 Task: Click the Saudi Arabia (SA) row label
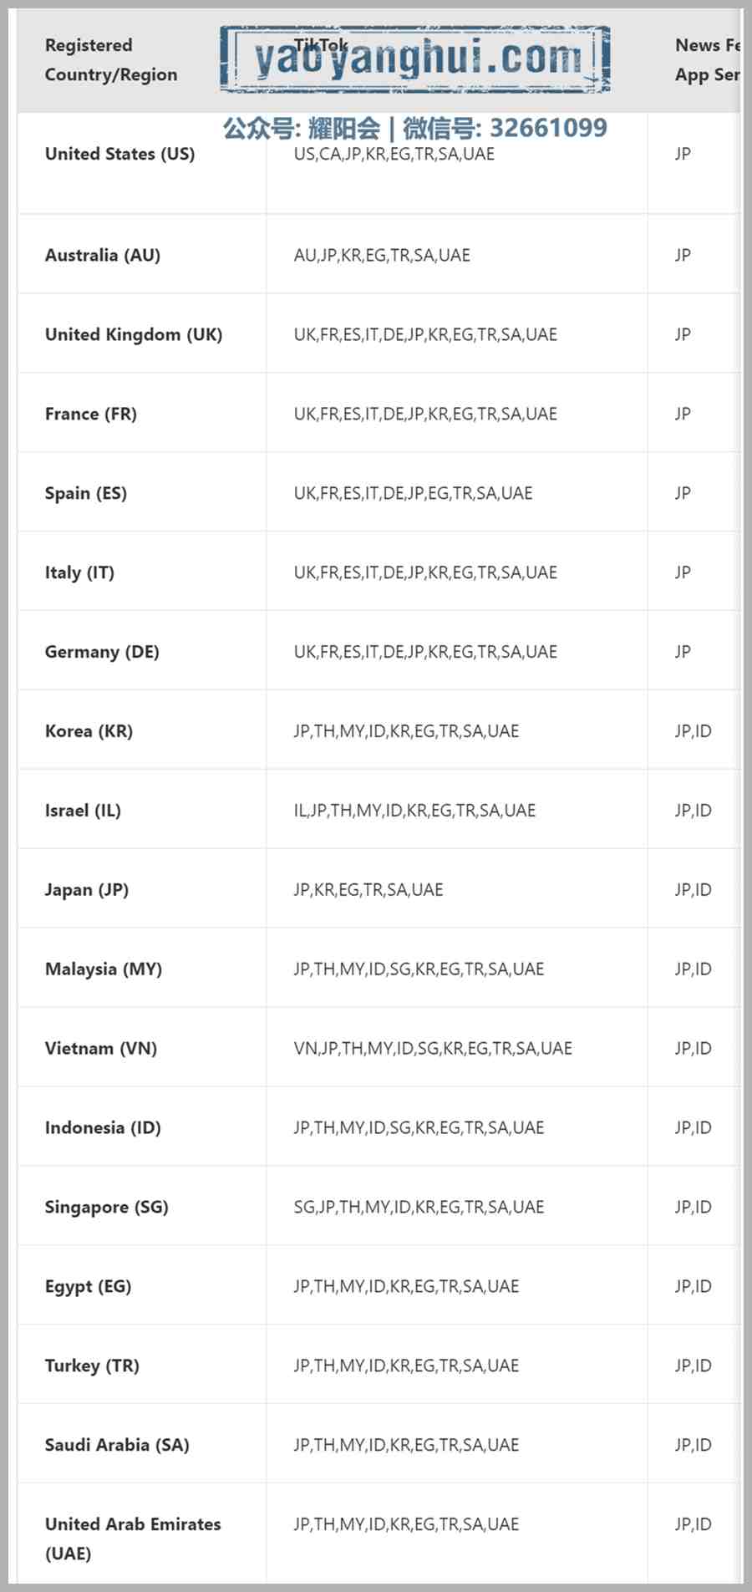117,1445
